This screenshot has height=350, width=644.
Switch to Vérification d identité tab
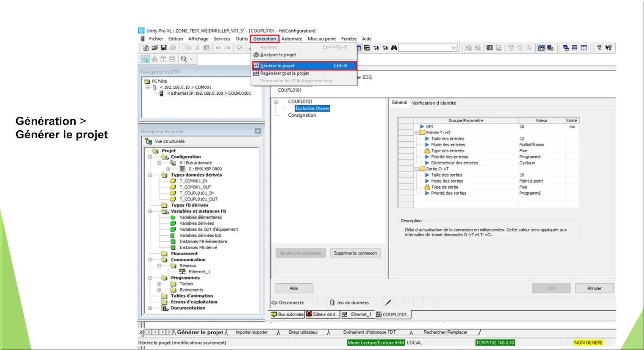pyautogui.click(x=434, y=103)
